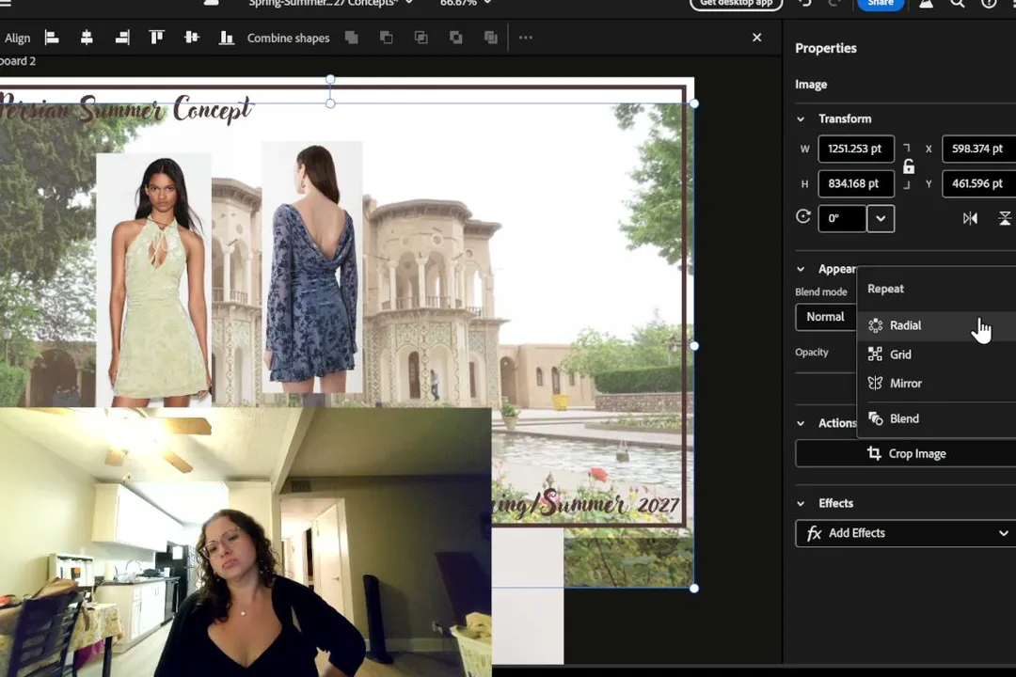Click the fifth Combine shapes icon (Minus back)

[490, 38]
